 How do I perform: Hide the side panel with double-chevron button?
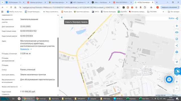tap(62, 17)
